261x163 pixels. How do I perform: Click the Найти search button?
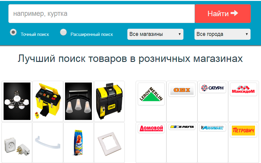coord(223,13)
